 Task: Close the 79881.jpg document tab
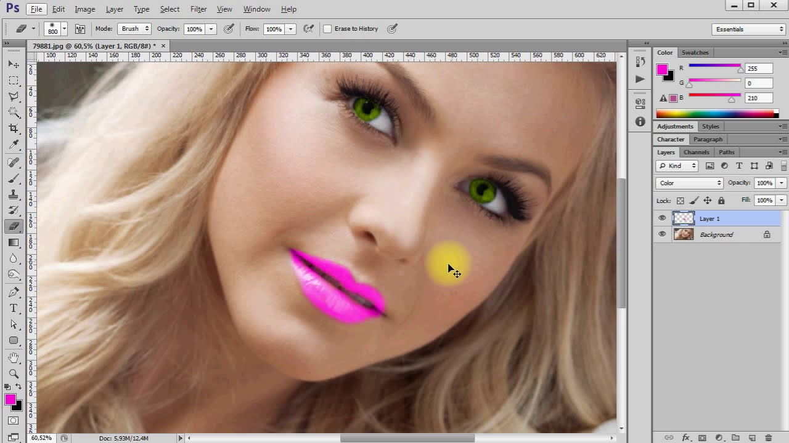pos(163,46)
